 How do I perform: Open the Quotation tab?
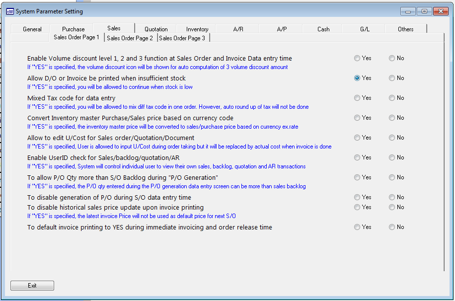coord(156,29)
